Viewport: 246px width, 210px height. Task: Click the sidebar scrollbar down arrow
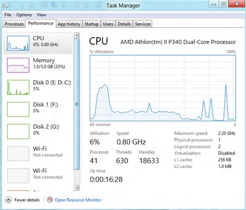tap(77, 188)
